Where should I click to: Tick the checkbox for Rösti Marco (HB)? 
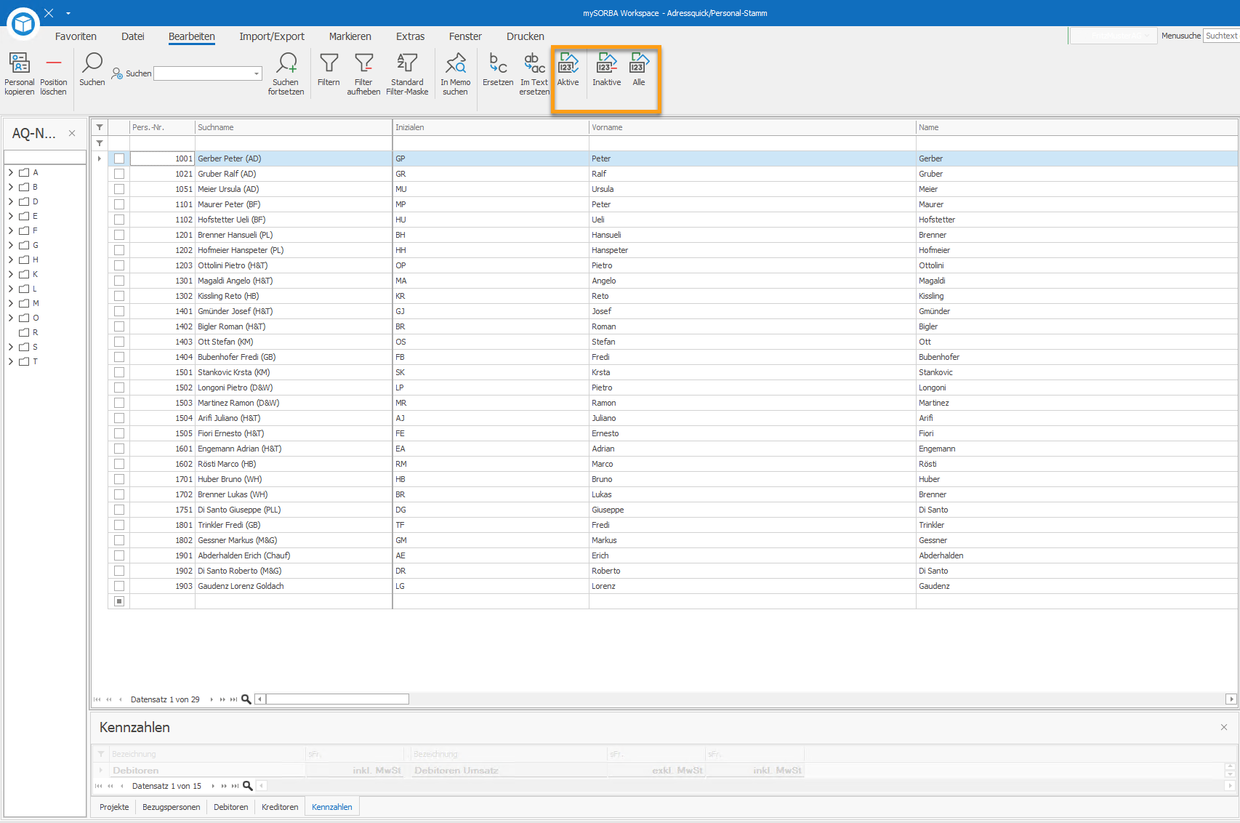pos(119,464)
